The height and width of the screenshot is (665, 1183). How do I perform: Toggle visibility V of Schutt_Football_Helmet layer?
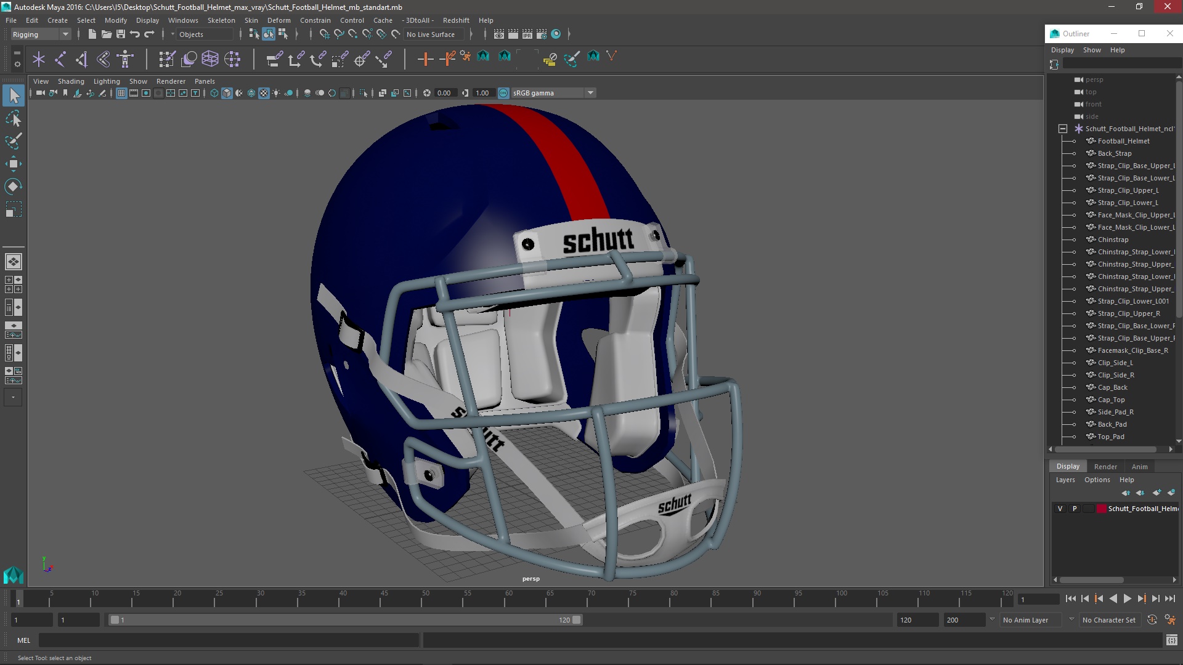[1060, 509]
